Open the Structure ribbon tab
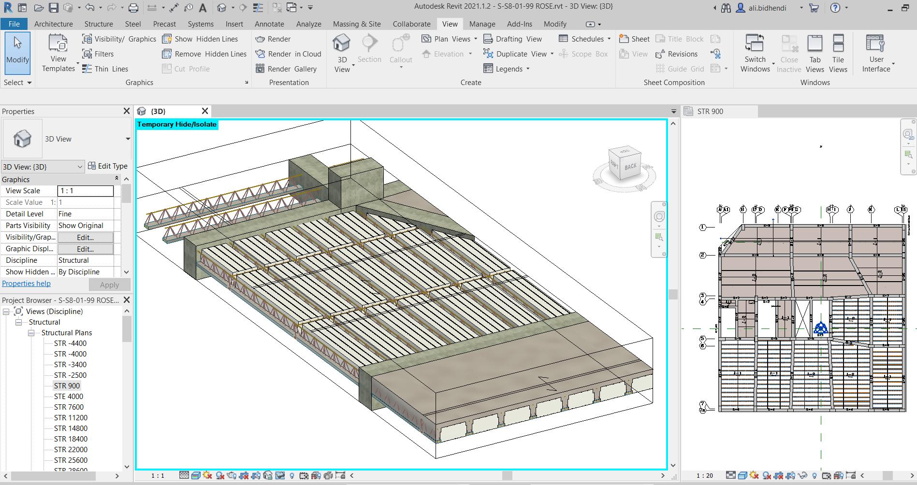This screenshot has width=917, height=485. (x=99, y=24)
